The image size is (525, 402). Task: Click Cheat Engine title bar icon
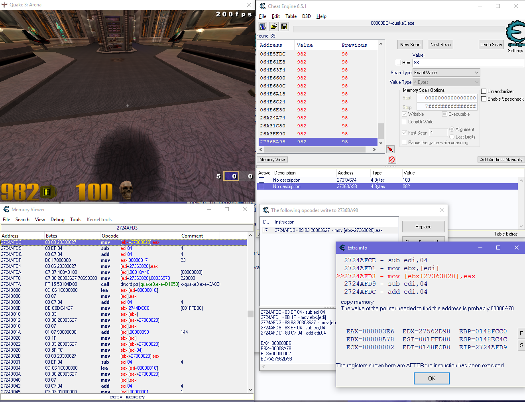click(263, 6)
